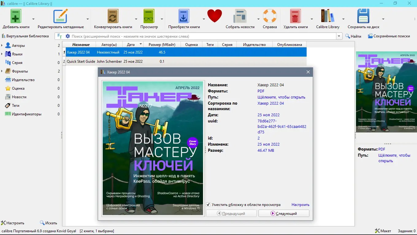Open the search history dropdown arrow
This screenshot has height=235, width=417.
(339, 36)
